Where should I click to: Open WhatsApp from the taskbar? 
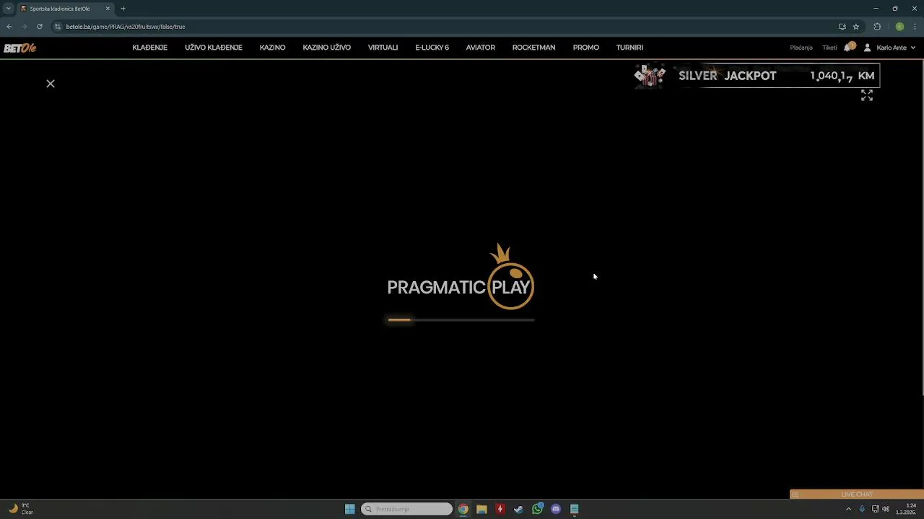click(x=537, y=509)
